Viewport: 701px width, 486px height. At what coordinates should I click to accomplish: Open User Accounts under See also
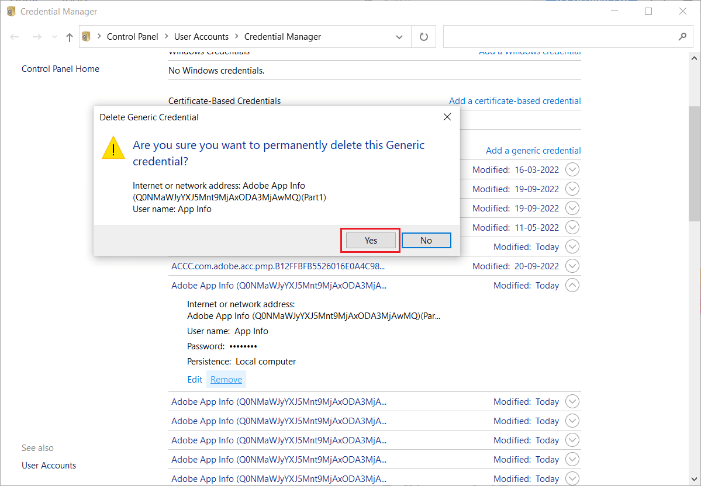[x=49, y=466]
